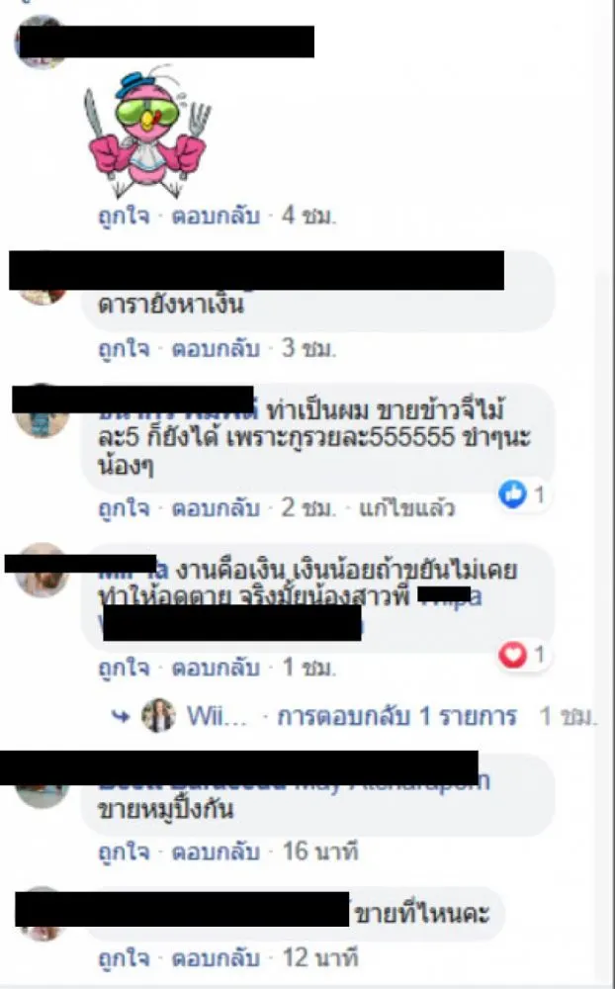Reply to the ขายหมูปิ้งกัน comment
This screenshot has height=989, width=615.
point(216,853)
